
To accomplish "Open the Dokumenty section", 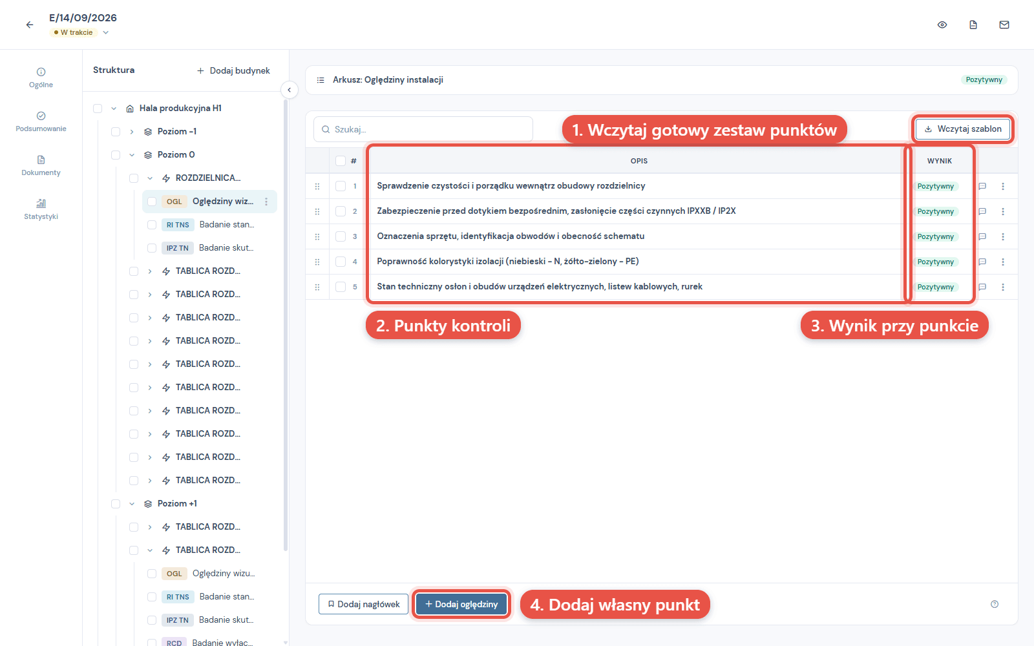I will click(41, 165).
